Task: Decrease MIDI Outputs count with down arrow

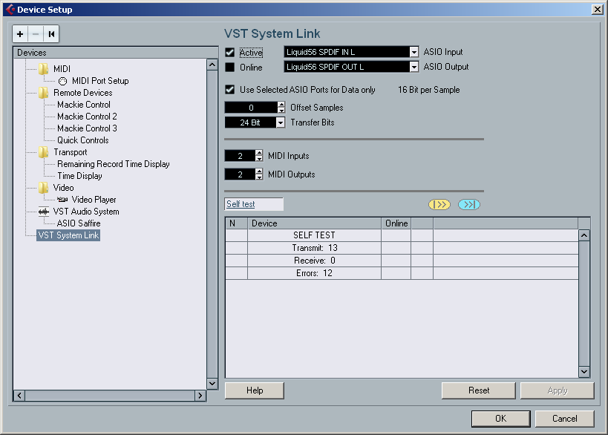Action: click(x=259, y=177)
